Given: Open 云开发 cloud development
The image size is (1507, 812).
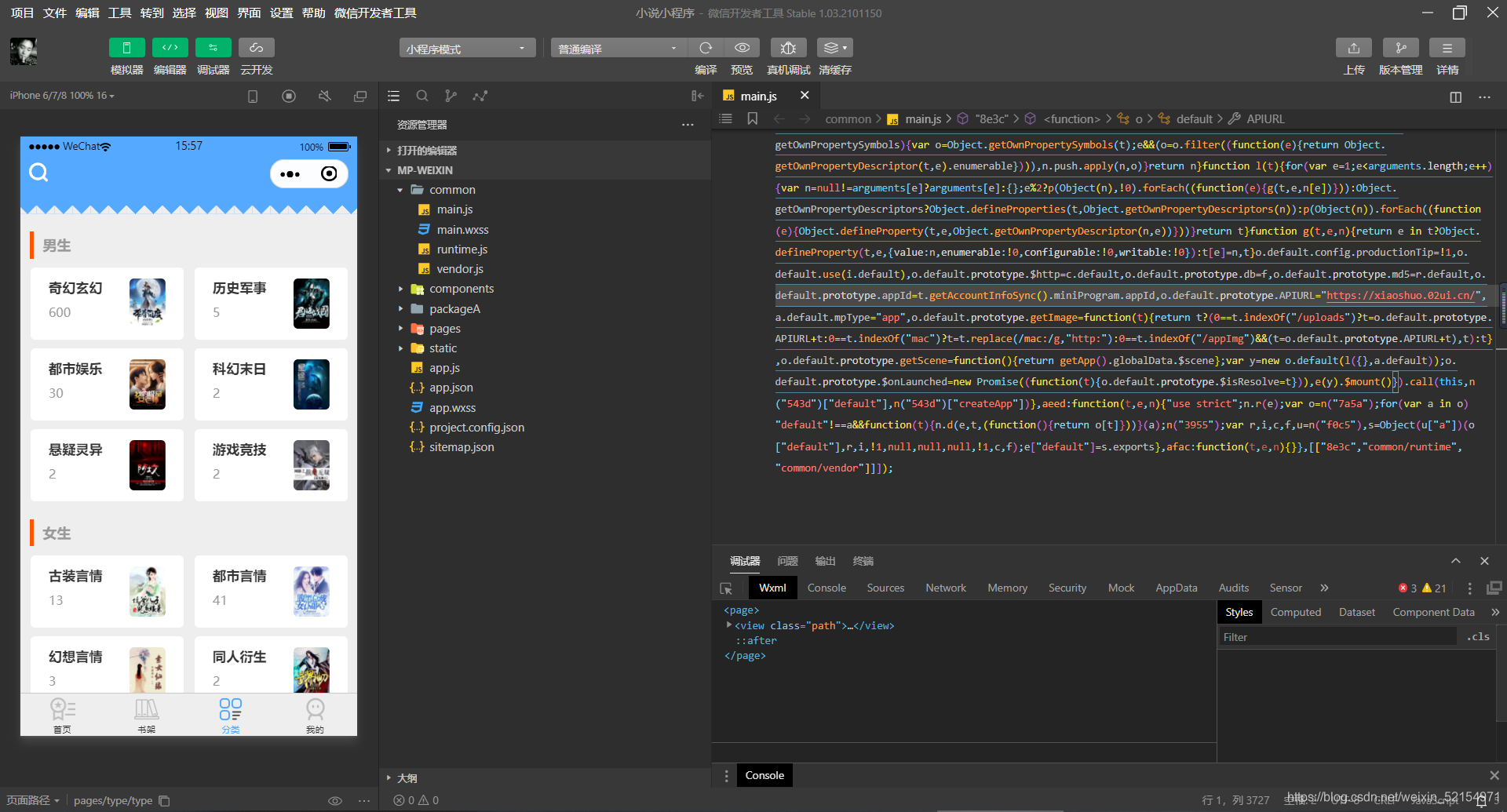Looking at the screenshot, I should [256, 48].
